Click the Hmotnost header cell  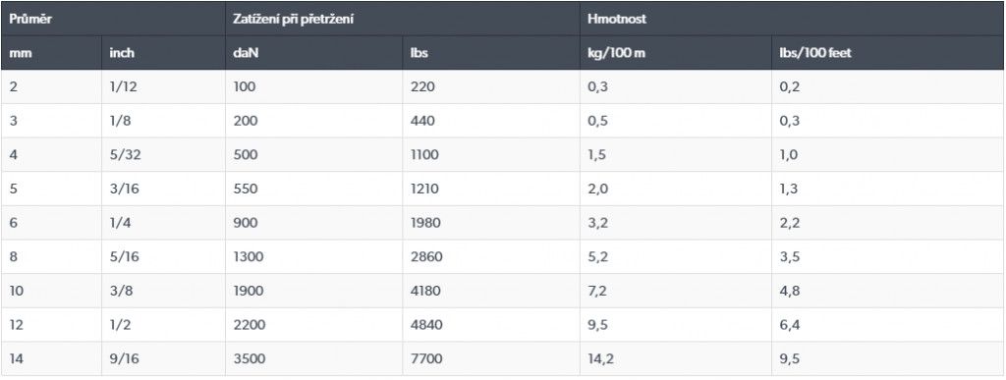tap(792, 19)
